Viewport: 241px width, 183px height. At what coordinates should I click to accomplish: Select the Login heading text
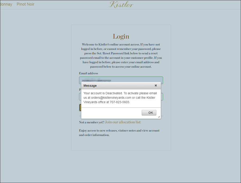click(x=121, y=36)
